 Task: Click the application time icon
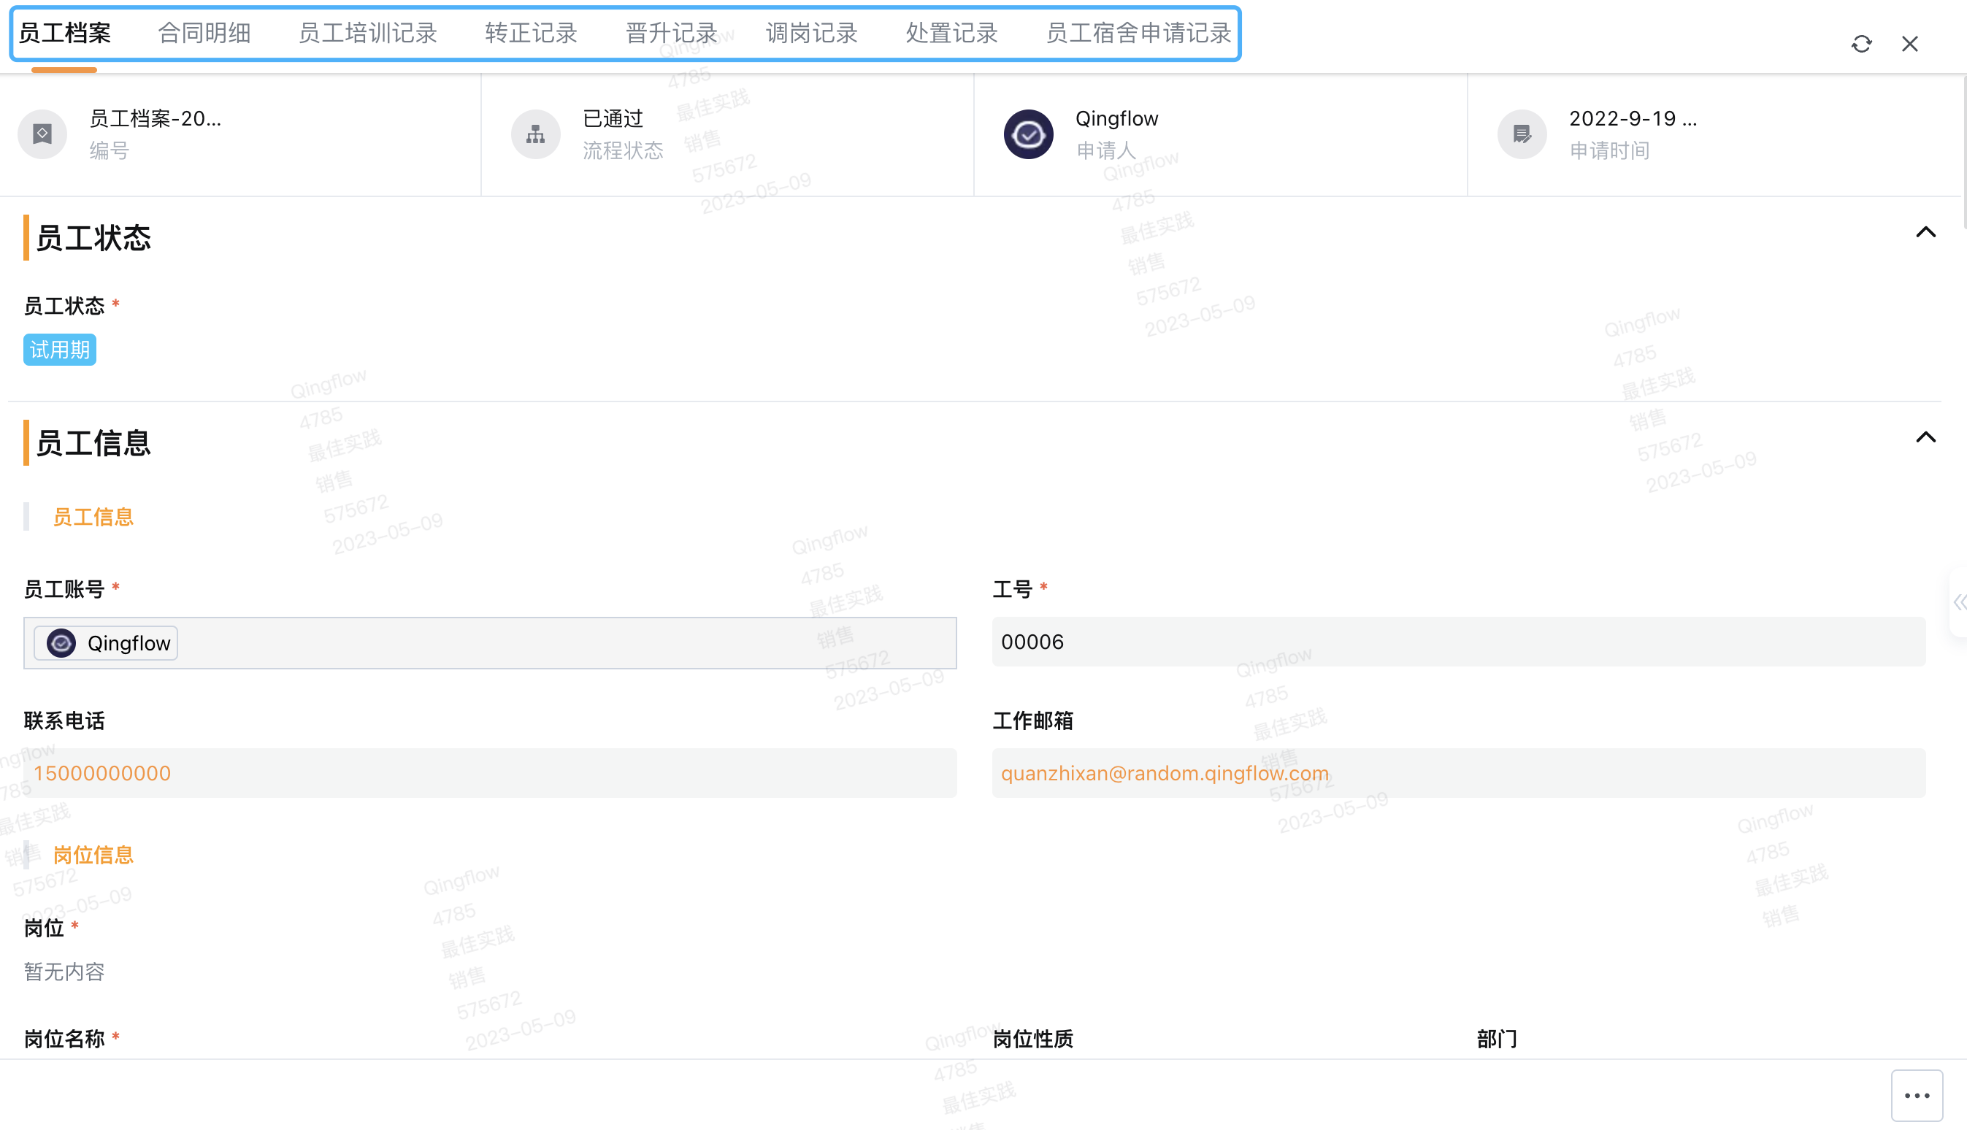click(1522, 134)
